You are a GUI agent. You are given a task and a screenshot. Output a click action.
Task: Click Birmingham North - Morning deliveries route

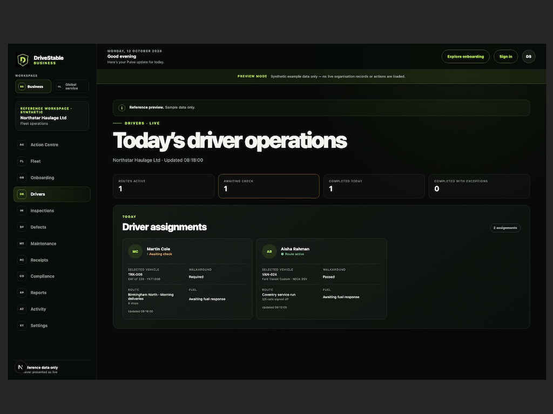tap(151, 296)
